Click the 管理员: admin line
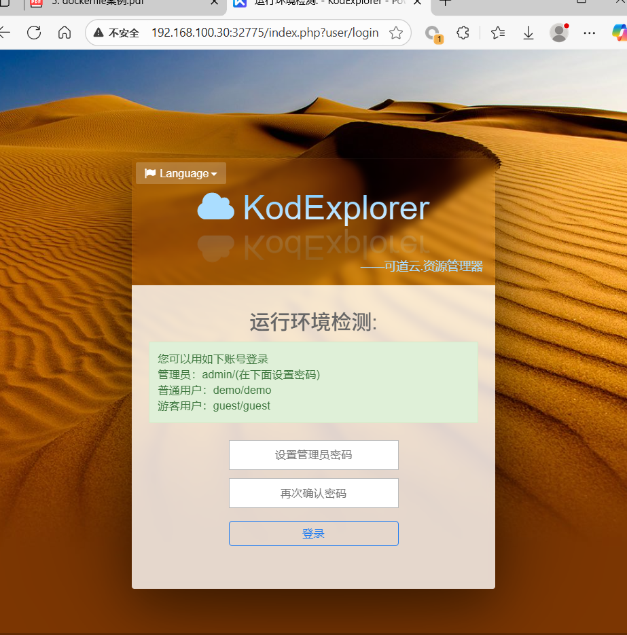The height and width of the screenshot is (635, 627). [x=238, y=375]
